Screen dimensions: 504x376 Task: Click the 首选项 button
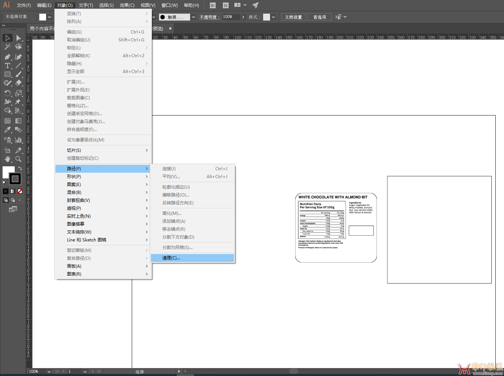coord(320,17)
